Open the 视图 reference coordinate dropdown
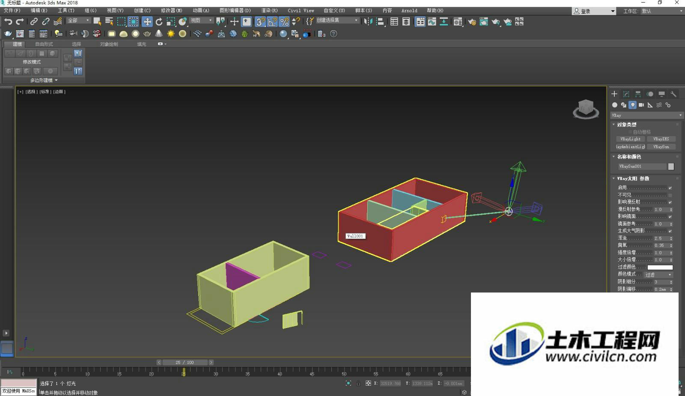 pyautogui.click(x=201, y=21)
